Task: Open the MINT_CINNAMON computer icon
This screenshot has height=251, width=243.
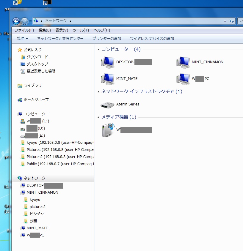Action: click(x=183, y=62)
